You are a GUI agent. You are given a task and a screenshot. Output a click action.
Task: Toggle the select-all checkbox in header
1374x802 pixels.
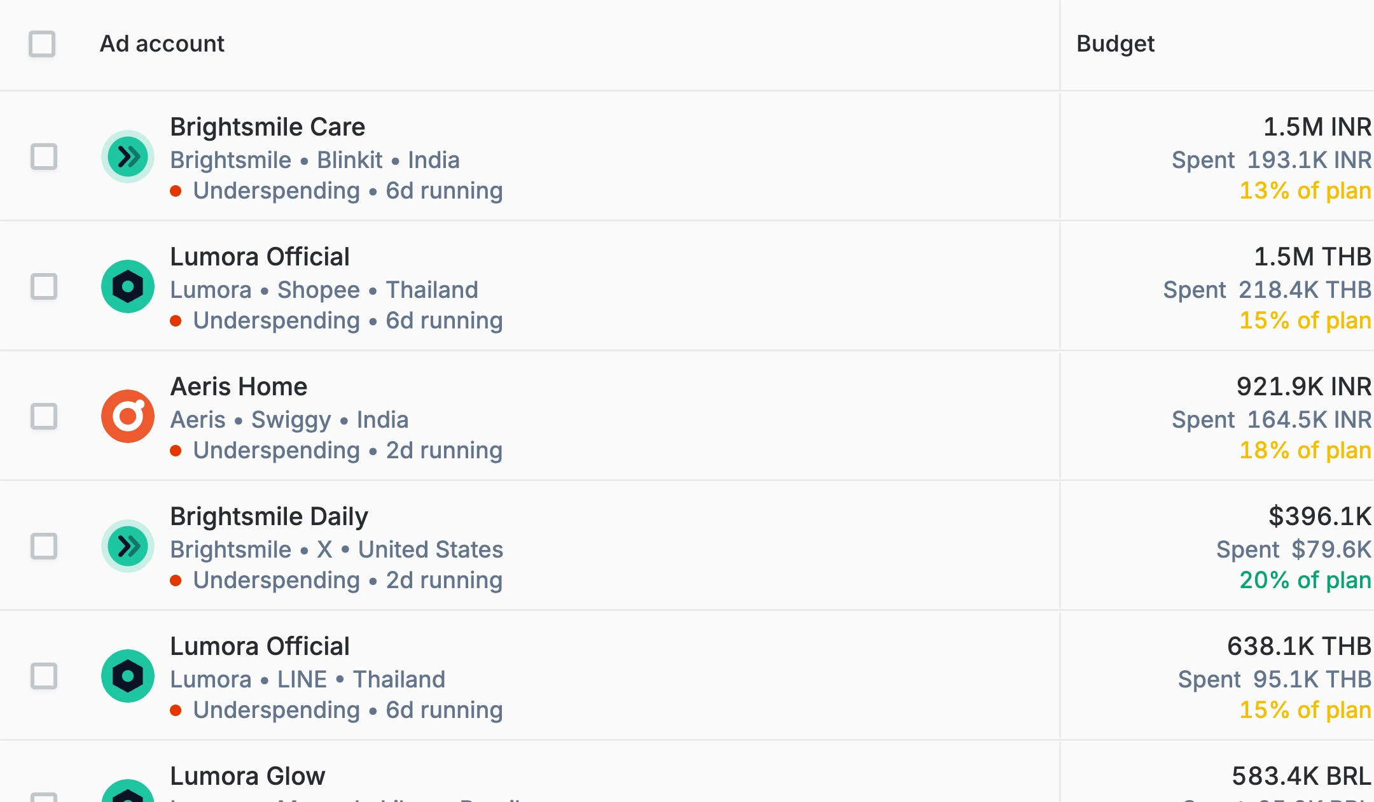click(x=42, y=44)
